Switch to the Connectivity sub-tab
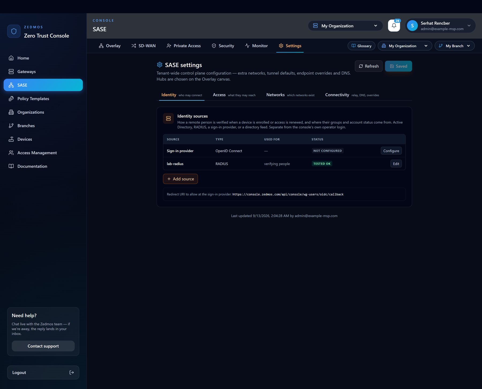Viewport: 482px width, 389px height. [352, 95]
